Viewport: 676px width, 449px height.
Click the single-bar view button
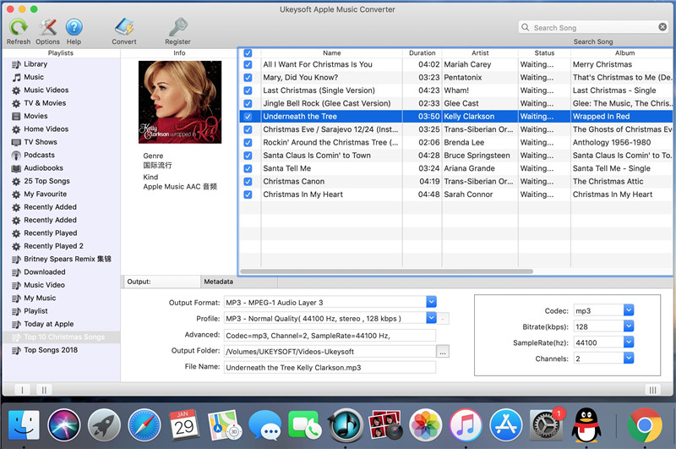click(x=22, y=390)
